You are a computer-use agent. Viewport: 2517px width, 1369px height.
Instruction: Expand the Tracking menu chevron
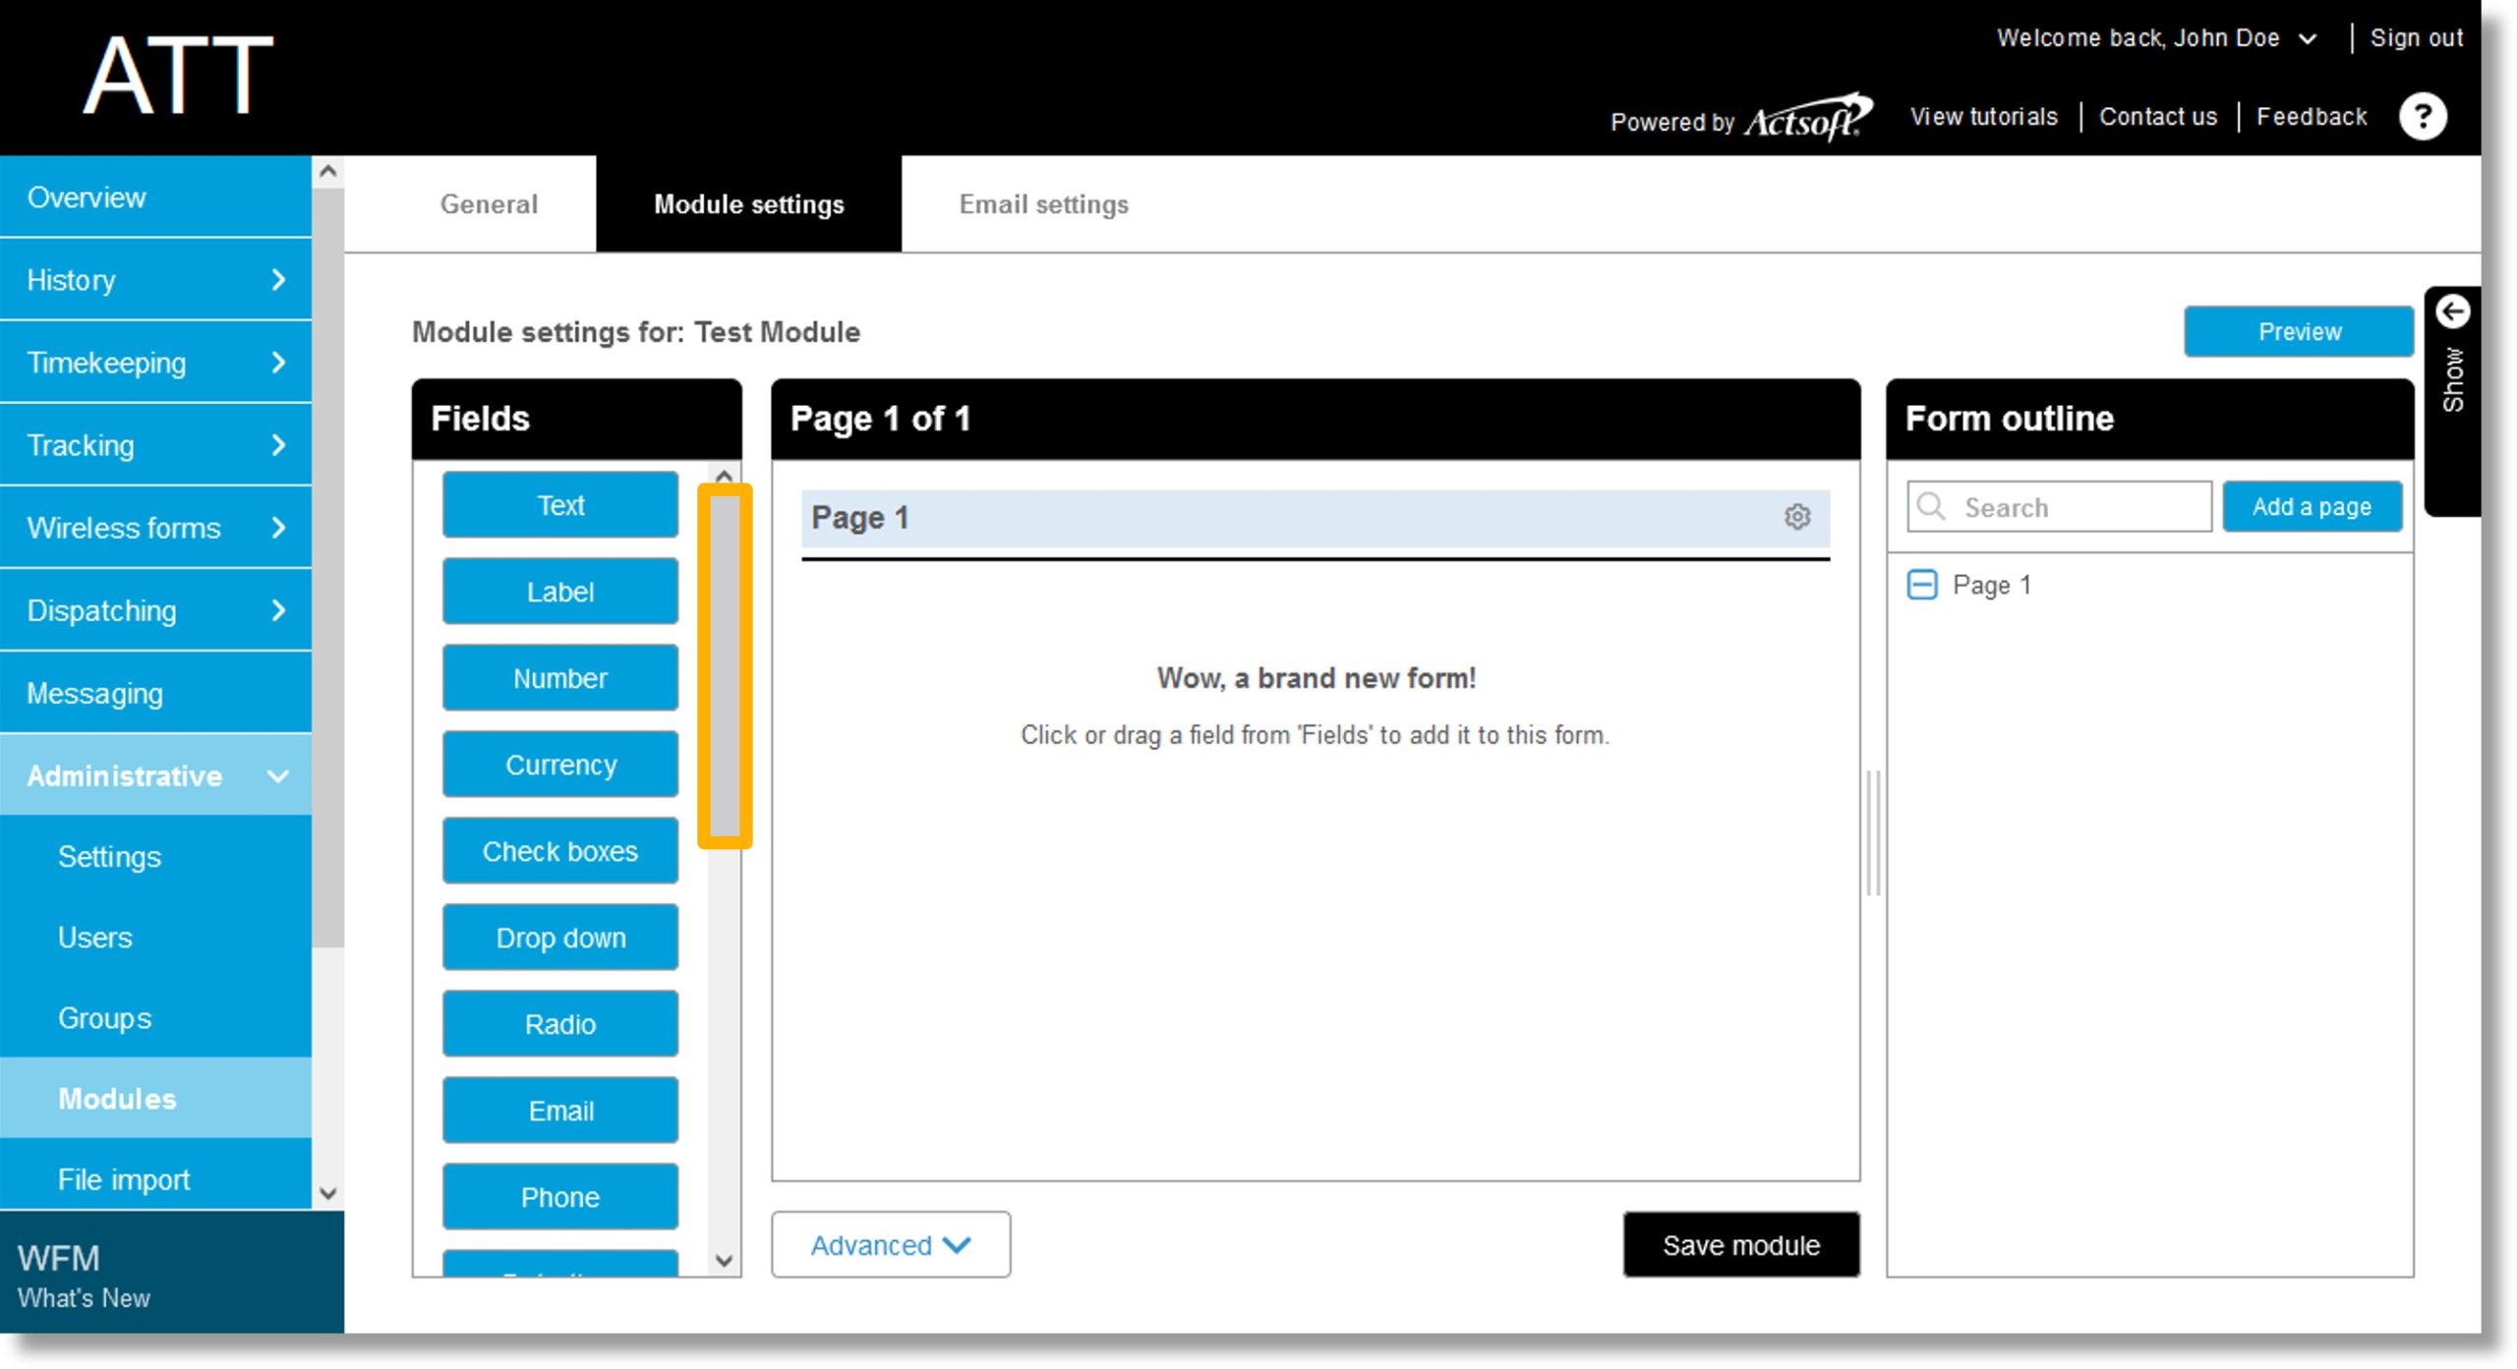278,445
